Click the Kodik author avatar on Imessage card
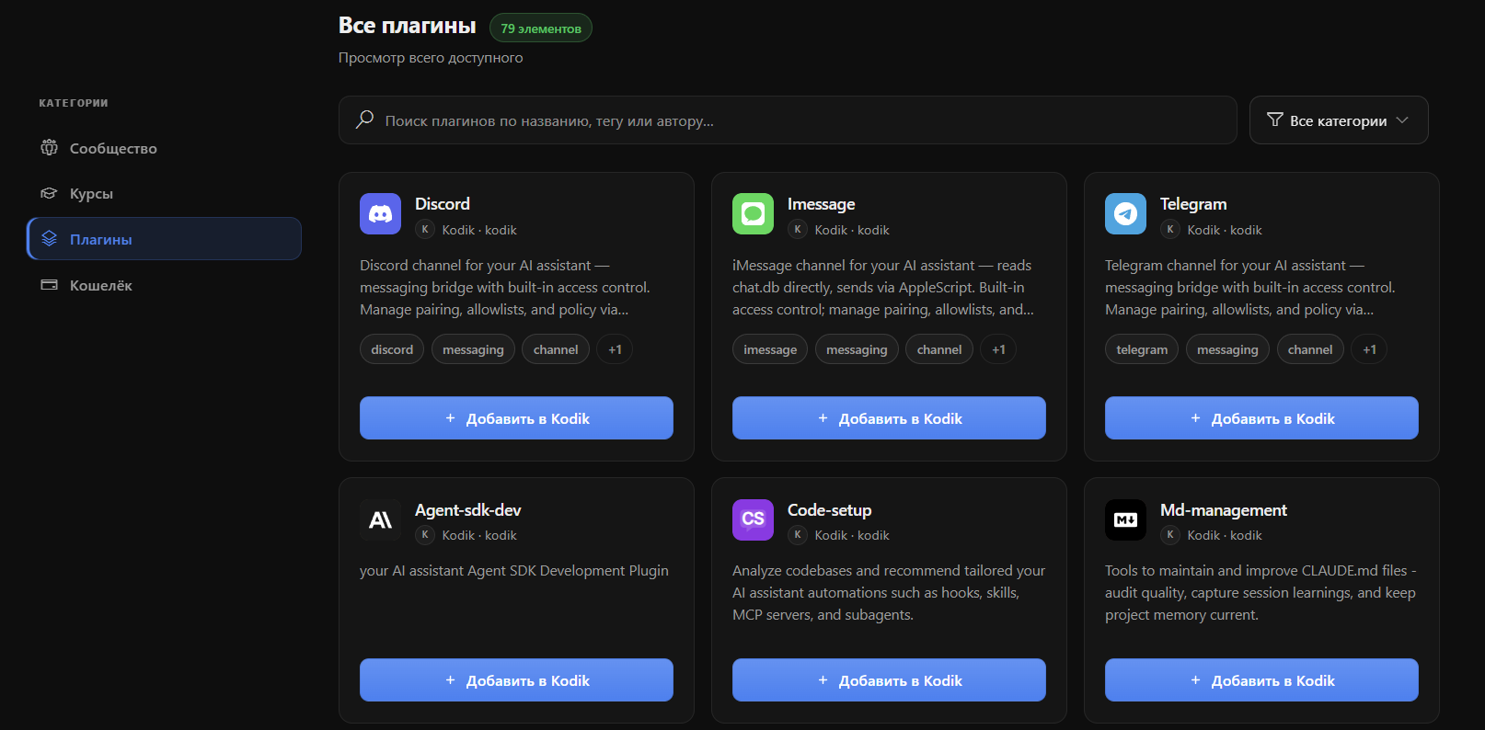The width and height of the screenshot is (1485, 730). coord(798,230)
